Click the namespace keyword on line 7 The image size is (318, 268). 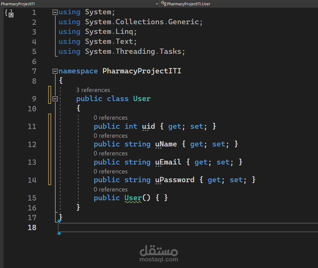point(78,71)
